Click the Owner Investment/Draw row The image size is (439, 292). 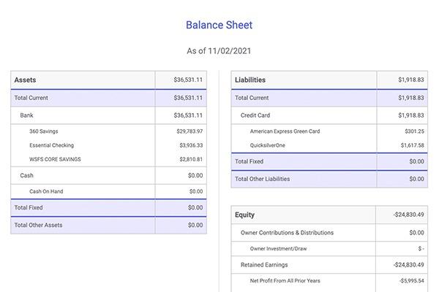[x=278, y=248]
